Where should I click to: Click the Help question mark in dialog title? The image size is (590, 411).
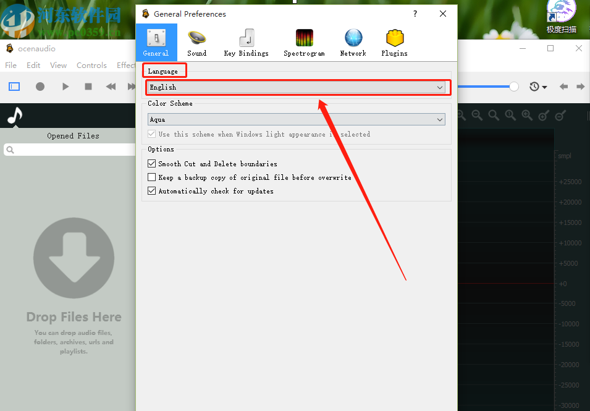tap(415, 14)
